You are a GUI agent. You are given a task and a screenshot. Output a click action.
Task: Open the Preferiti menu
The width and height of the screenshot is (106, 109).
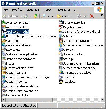[48, 10]
